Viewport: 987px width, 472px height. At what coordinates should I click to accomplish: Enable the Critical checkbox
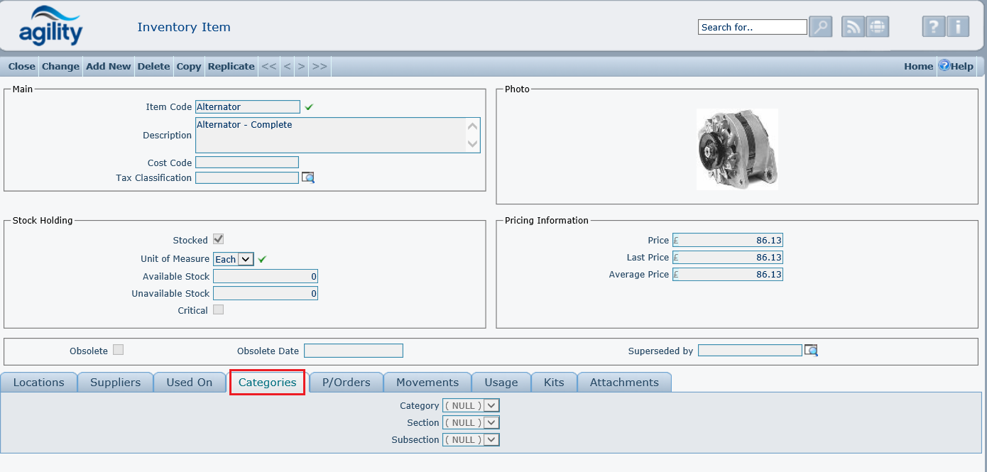tap(219, 309)
